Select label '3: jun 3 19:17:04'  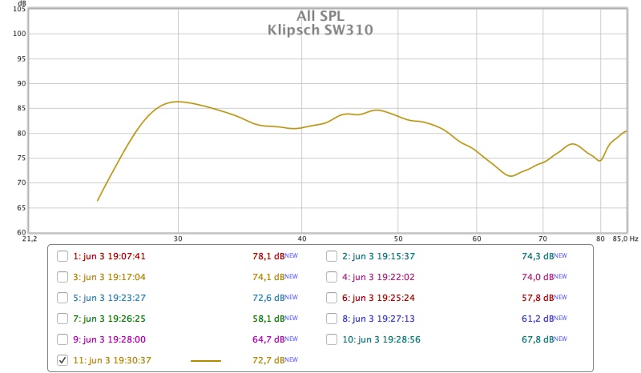tap(109, 277)
